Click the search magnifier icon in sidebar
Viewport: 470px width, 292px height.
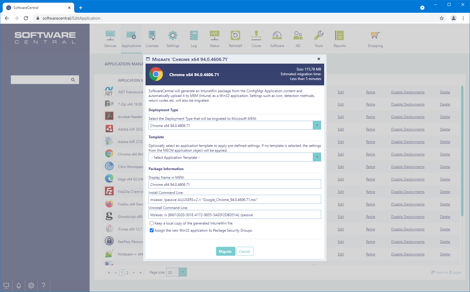pyautogui.click(x=73, y=80)
